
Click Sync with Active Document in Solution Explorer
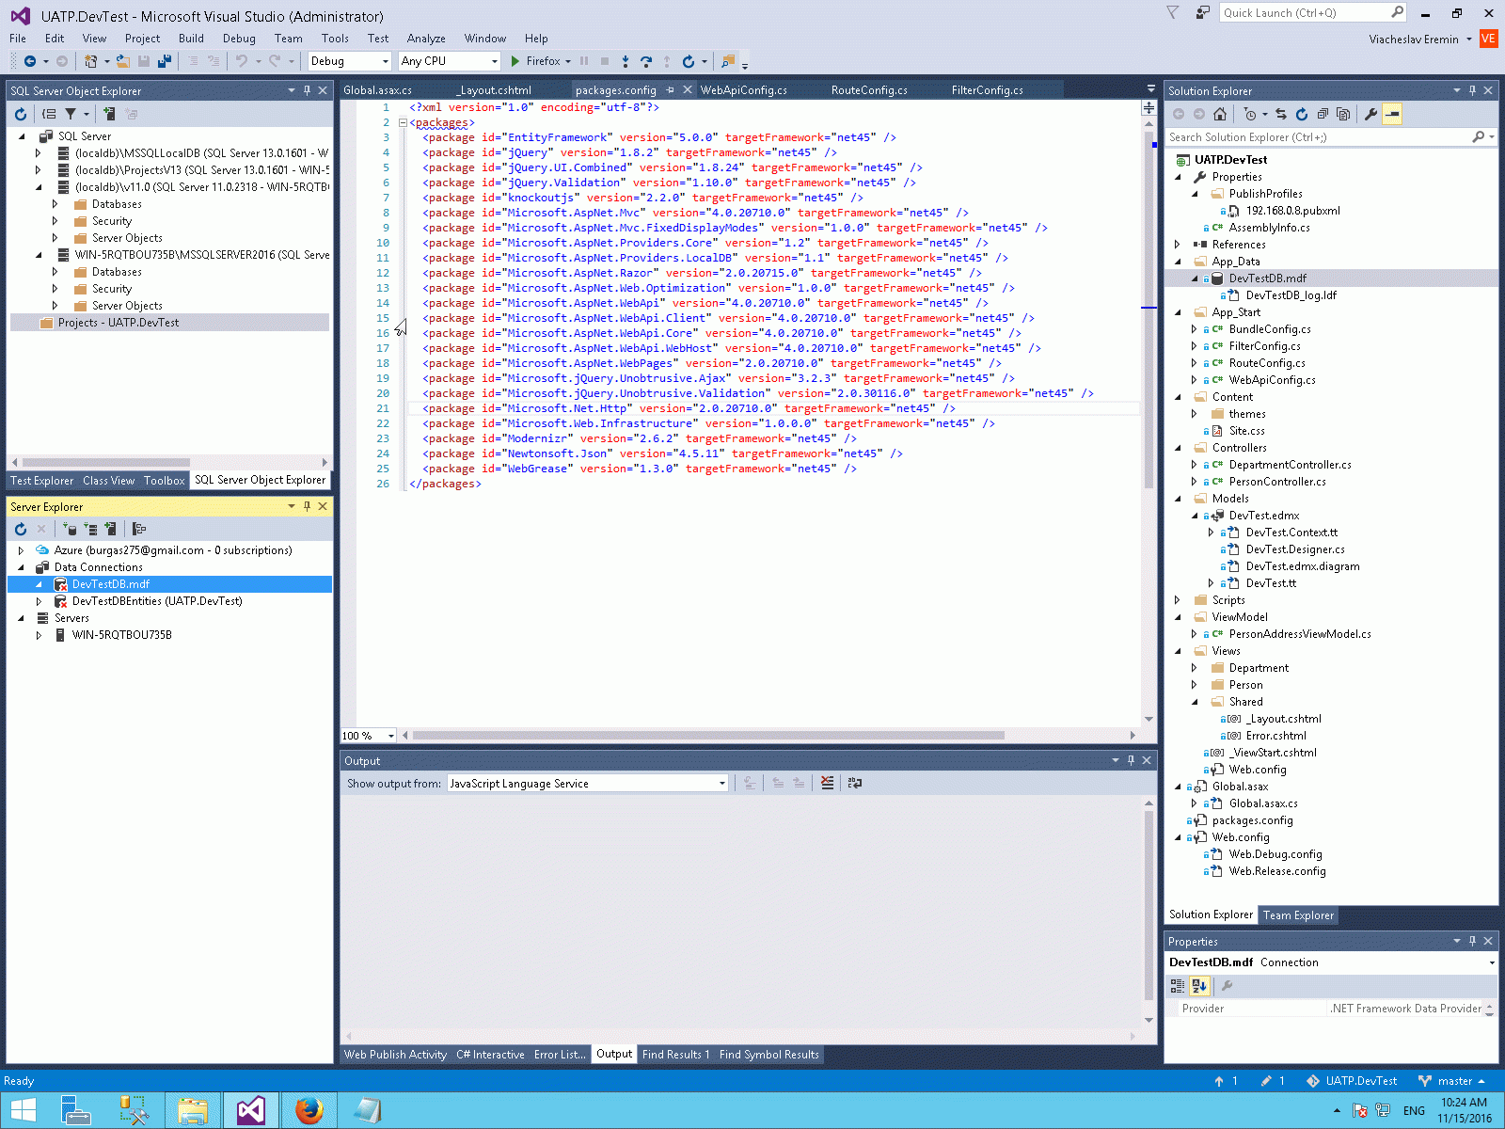point(1281,114)
